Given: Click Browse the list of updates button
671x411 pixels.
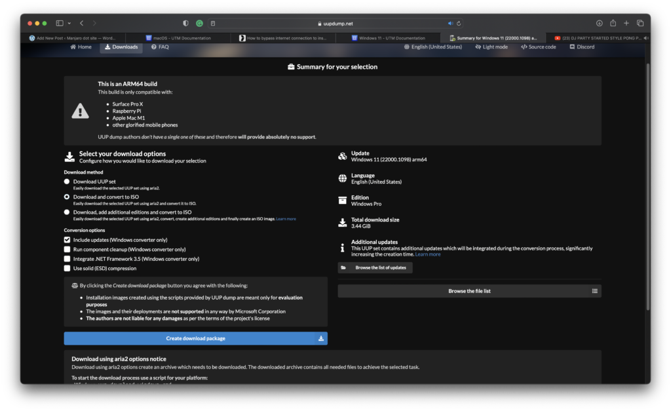Looking at the screenshot, I should tap(375, 267).
